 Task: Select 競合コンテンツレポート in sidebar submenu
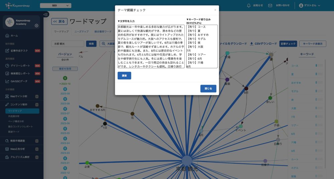click(20, 126)
